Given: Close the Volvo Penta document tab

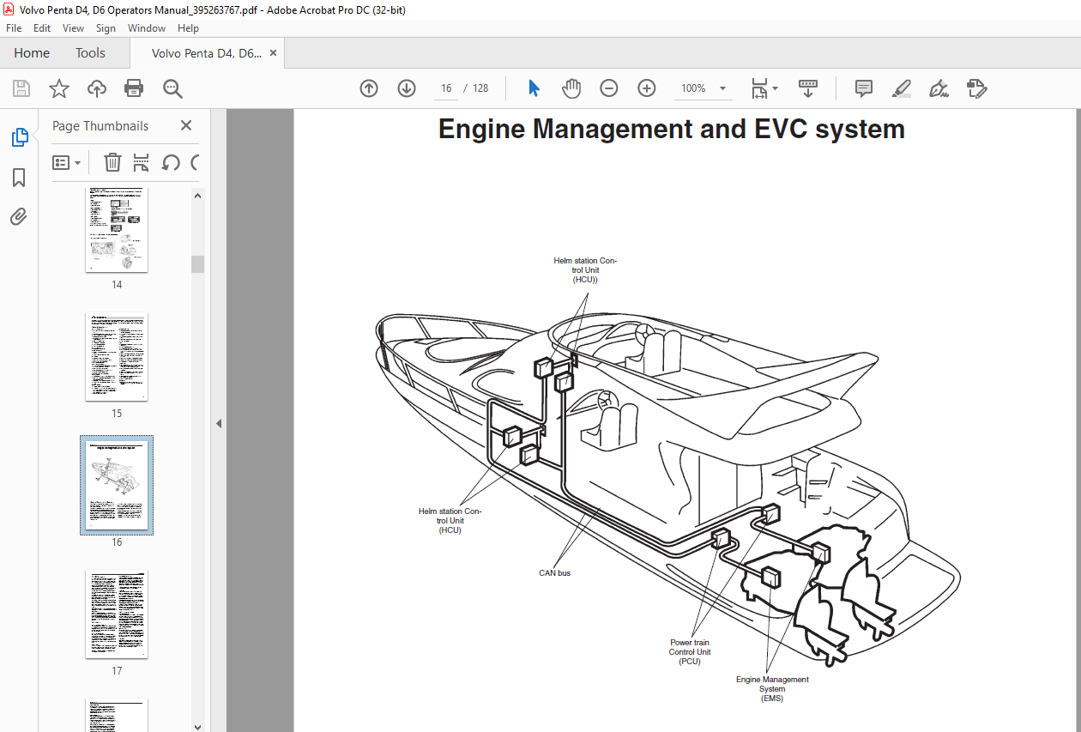Looking at the screenshot, I should point(274,53).
